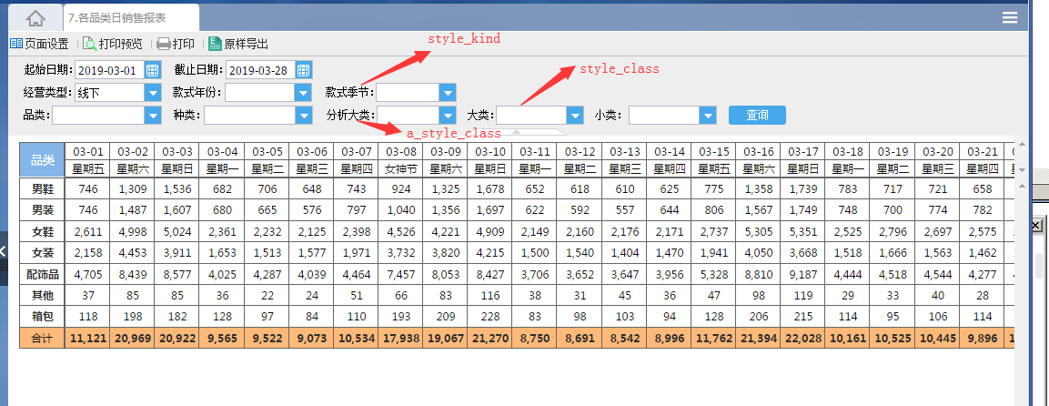The width and height of the screenshot is (1049, 406).
Task: Select the 女鞋 row label
Action: pyautogui.click(x=42, y=231)
